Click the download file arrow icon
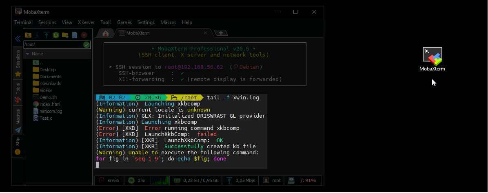The width and height of the screenshot is (488, 193). pos(37,35)
